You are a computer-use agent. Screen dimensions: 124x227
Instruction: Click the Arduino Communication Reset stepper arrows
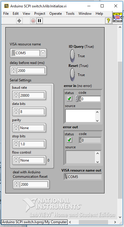(x=17, y=185)
